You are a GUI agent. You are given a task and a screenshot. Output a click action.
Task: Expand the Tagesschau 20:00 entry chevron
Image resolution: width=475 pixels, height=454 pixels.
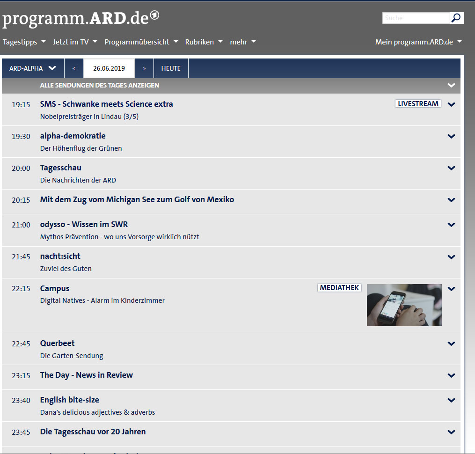click(451, 168)
